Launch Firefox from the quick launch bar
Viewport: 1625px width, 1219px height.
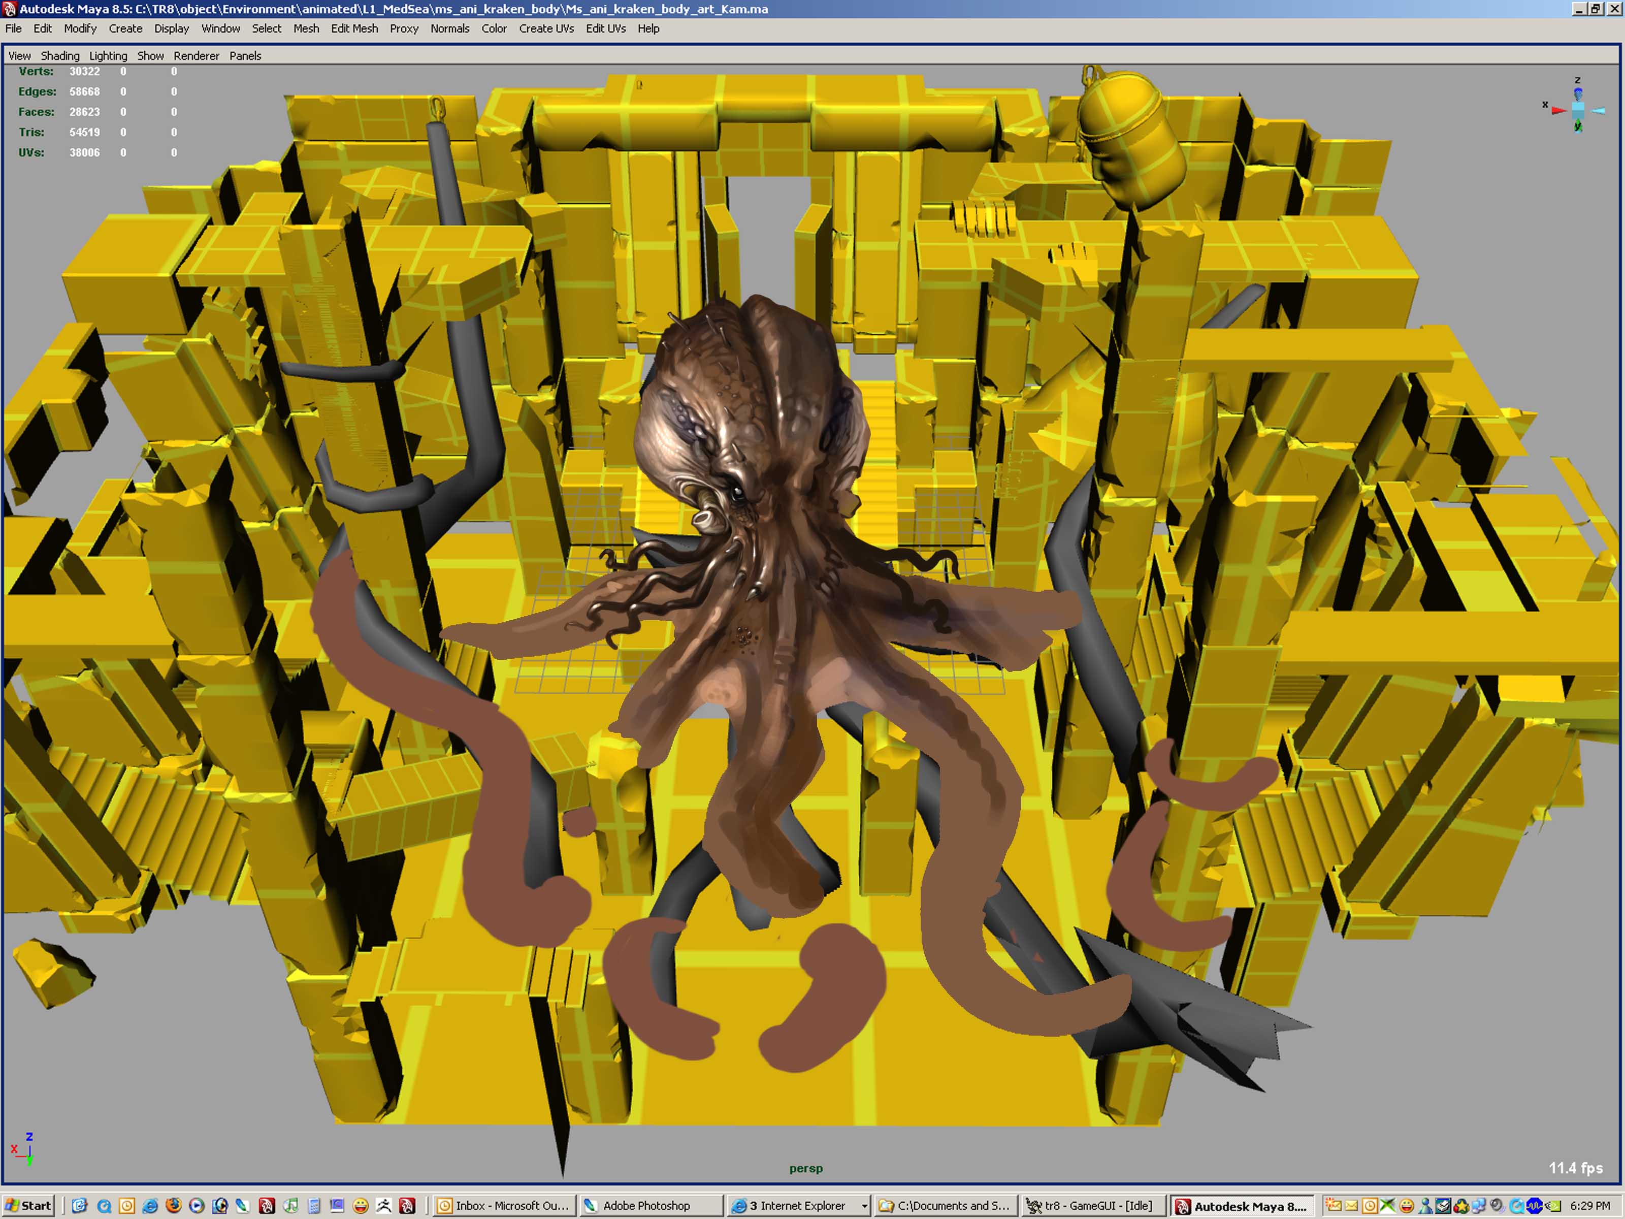(x=173, y=1206)
